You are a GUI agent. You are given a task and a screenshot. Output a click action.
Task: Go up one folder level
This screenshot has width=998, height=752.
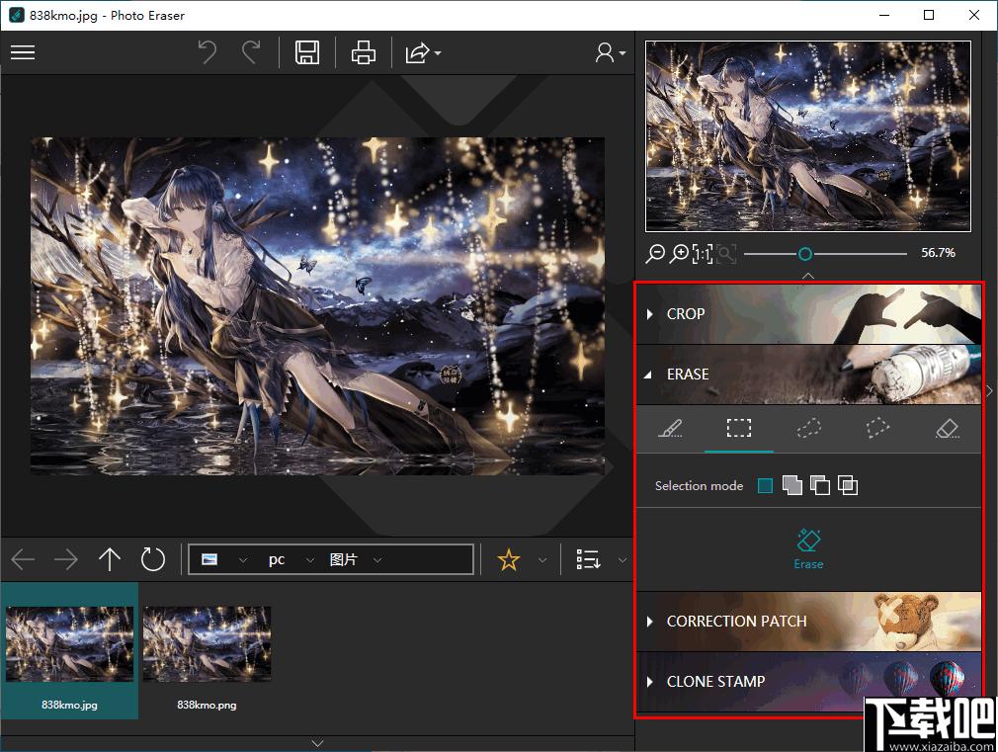pyautogui.click(x=110, y=559)
